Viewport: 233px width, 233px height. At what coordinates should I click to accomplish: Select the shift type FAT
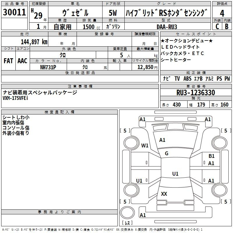pos(8,61)
